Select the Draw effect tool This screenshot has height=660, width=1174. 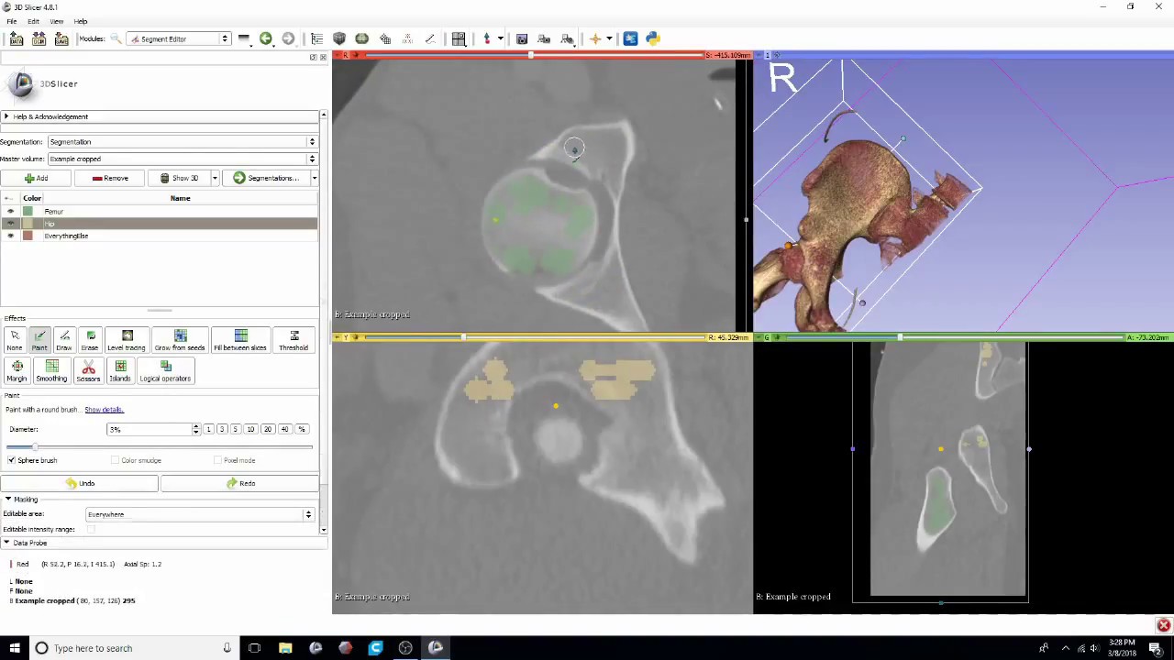point(64,341)
